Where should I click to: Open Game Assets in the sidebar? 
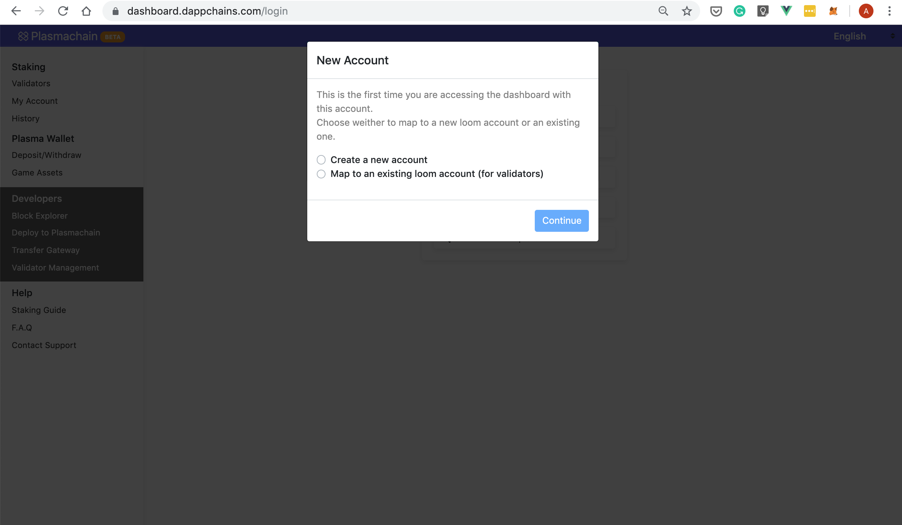(x=37, y=173)
